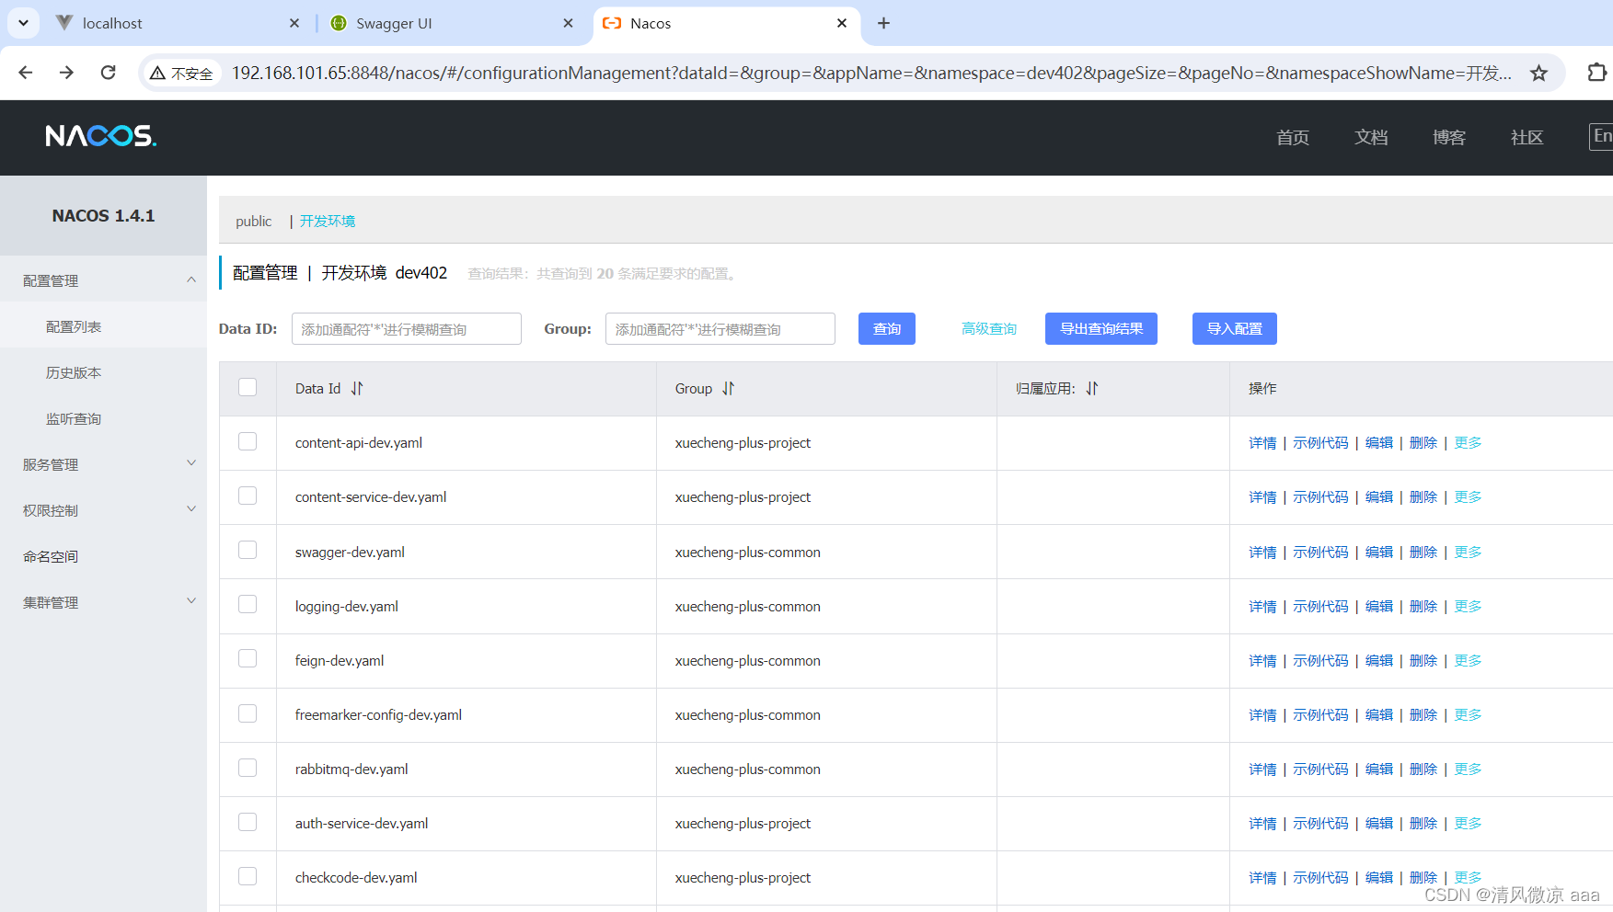Screen dimensions: 1613x912
Task: Switch to the public namespace
Action: click(x=253, y=222)
